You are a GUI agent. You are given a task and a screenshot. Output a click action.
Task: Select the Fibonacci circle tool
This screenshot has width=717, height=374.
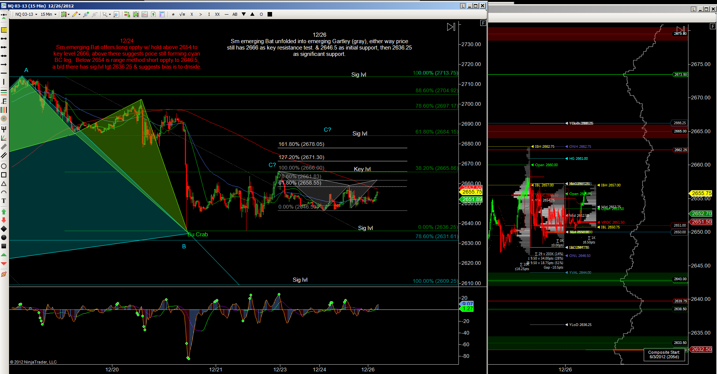[4, 119]
